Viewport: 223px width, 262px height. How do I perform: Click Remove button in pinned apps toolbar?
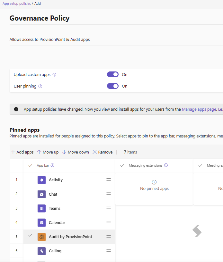click(x=103, y=152)
